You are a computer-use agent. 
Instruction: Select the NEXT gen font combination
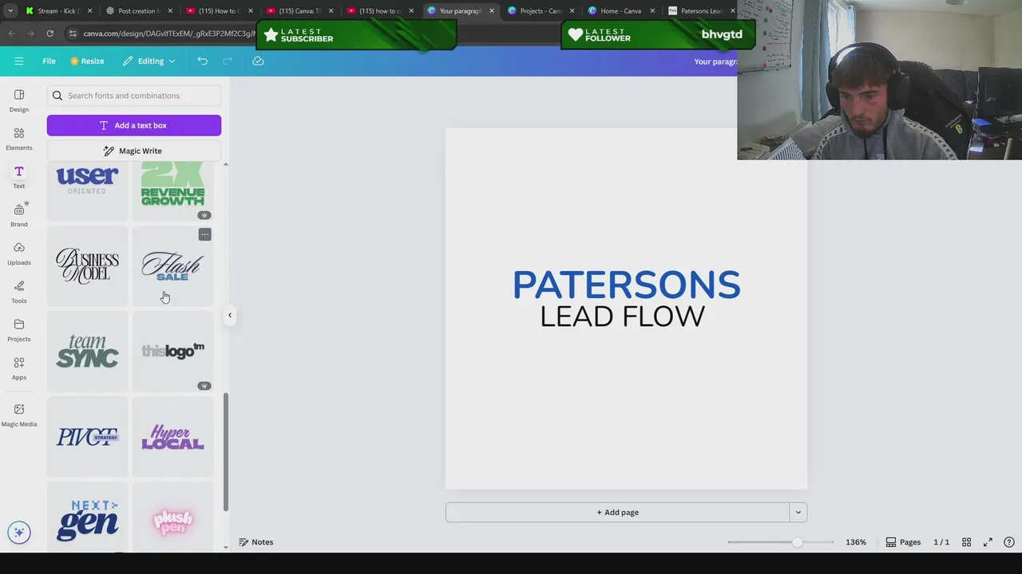88,518
